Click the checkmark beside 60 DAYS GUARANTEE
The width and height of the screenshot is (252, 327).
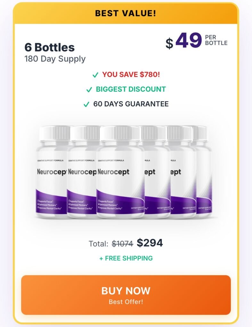[x=86, y=104]
